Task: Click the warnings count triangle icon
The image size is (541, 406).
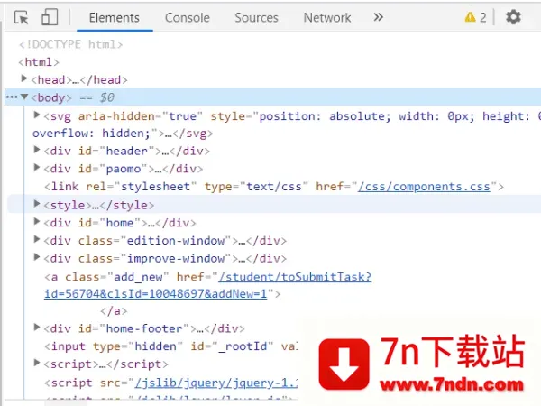Action: click(470, 17)
